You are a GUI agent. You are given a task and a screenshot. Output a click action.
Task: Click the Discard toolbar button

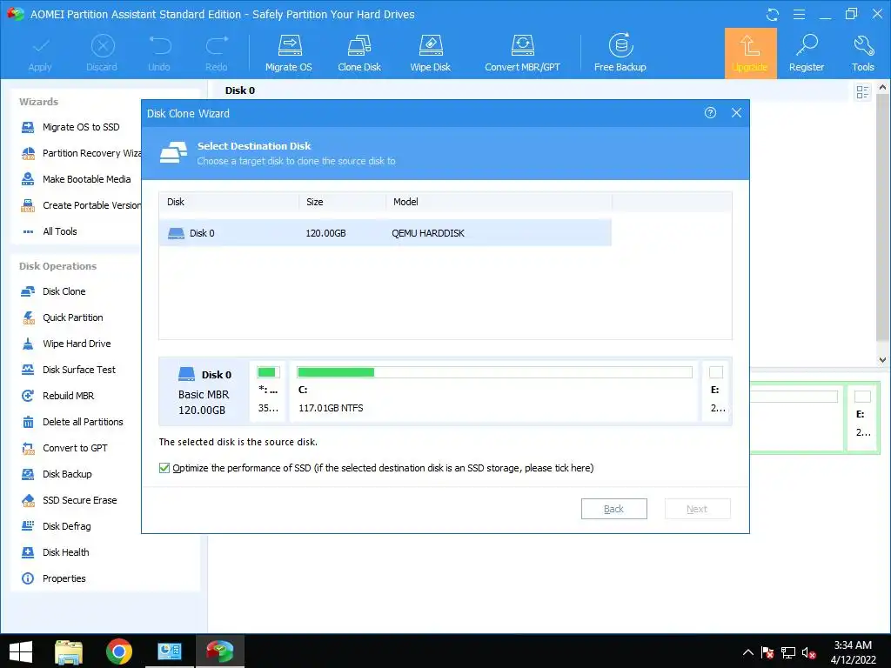(x=102, y=53)
